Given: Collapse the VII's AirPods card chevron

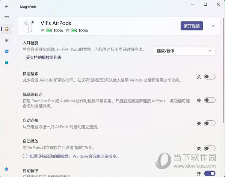Looking at the screenshot, I should tap(213, 26).
